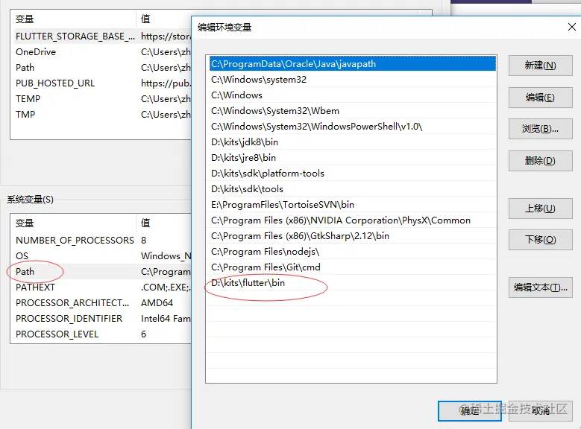Select NUMBER_OF_PROCESSORS system variable
Screen dimensions: 581x429
tap(101, 241)
